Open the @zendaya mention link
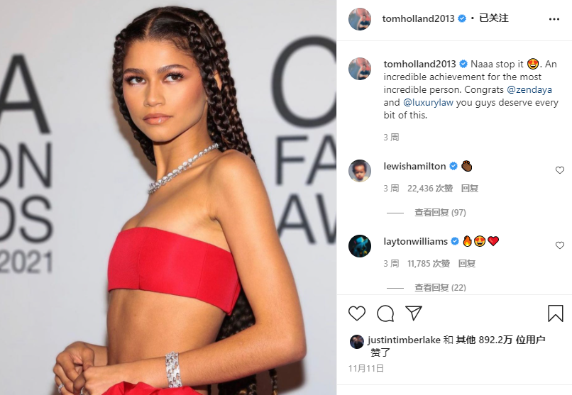Viewport: 572px width, 395px height. point(529,89)
